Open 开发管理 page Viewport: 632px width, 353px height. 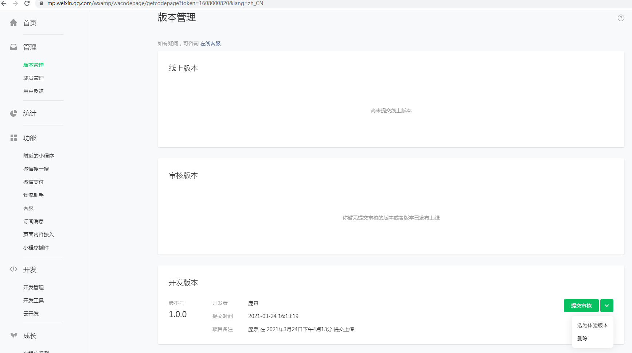click(x=34, y=287)
